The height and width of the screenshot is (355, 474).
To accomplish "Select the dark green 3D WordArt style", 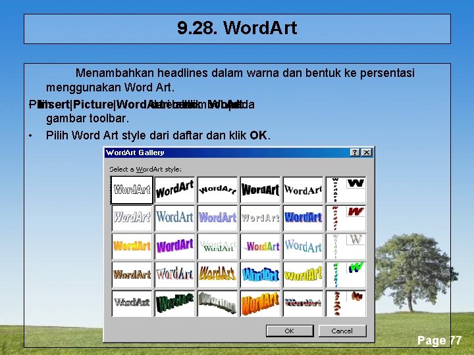I will click(174, 303).
